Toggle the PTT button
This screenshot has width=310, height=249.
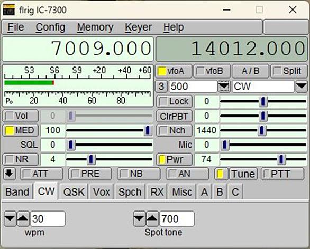point(282,174)
